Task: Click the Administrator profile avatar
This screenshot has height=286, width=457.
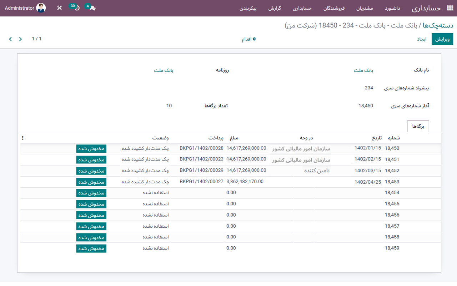Action: click(x=40, y=8)
